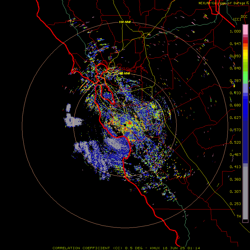Screen dimensions: 250x250
Task: Select the 0.787 scale value
Action: [235, 81]
